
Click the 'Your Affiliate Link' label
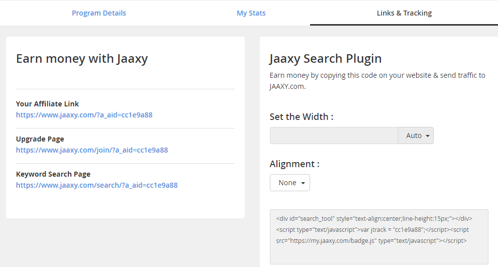coord(47,104)
